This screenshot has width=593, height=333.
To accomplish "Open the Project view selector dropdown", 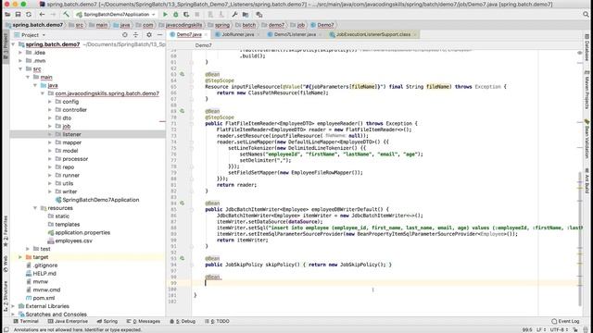I will click(x=30, y=35).
